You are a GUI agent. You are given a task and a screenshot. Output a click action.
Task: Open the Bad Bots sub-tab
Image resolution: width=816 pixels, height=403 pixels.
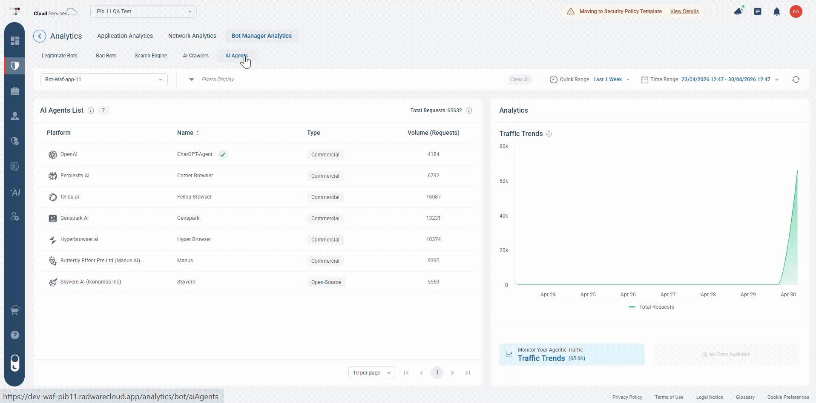[106, 56]
